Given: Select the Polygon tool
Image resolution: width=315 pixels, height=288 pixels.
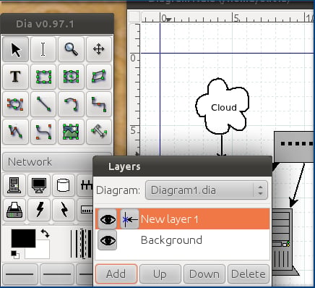Looking at the screenshot, I should pos(99,77).
